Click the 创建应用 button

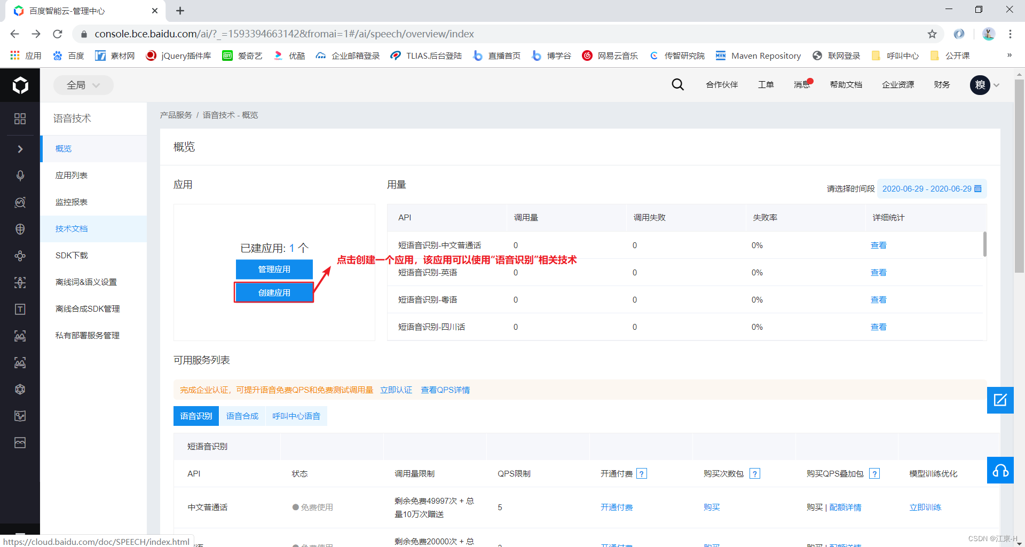pyautogui.click(x=274, y=292)
